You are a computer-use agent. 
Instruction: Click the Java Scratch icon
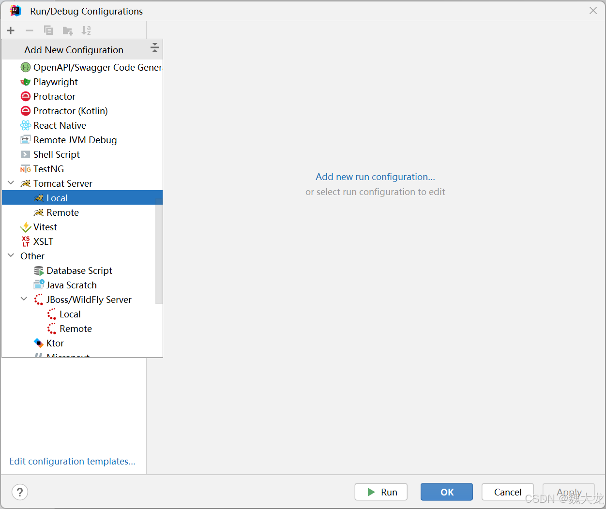(39, 285)
